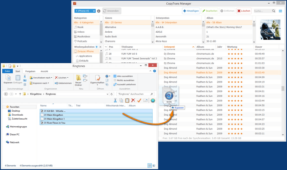Click the Eigenschaften properties icon
The height and width of the screenshot is (170, 287).
click(98, 78)
